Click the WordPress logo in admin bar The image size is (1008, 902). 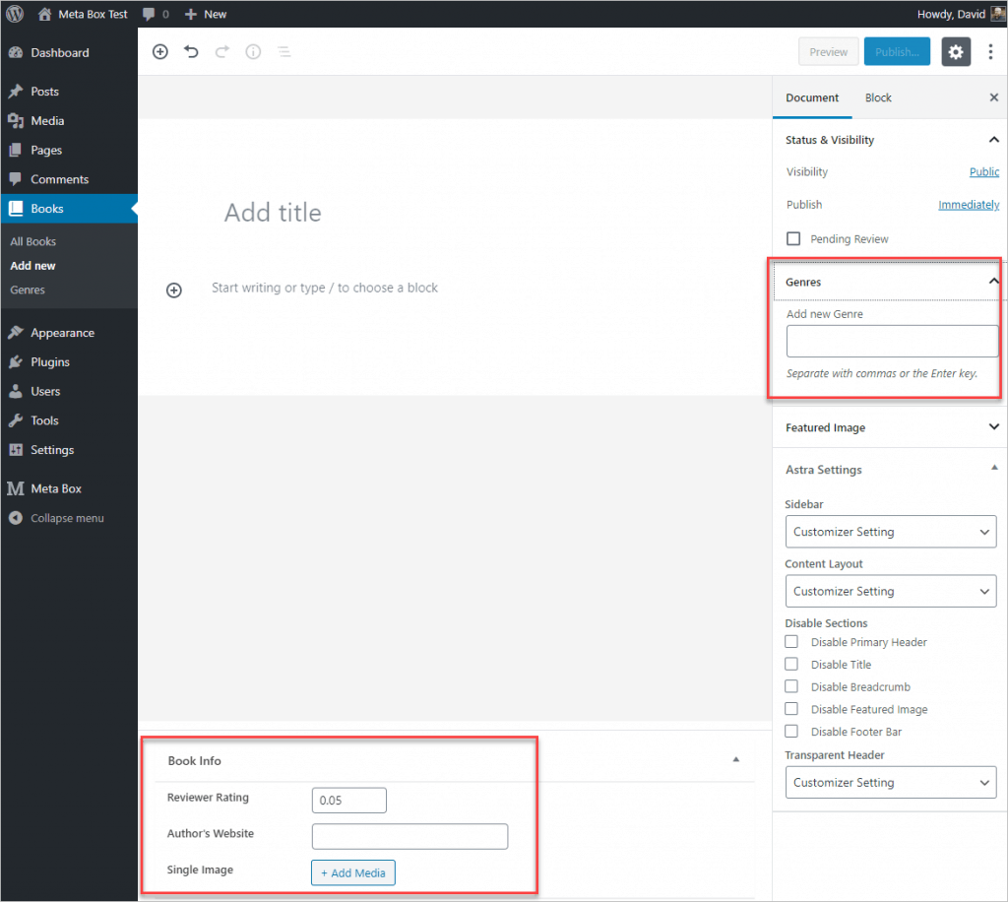15,14
